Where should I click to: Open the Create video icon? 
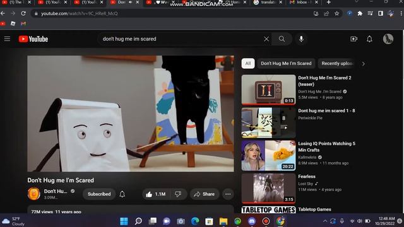point(353,39)
